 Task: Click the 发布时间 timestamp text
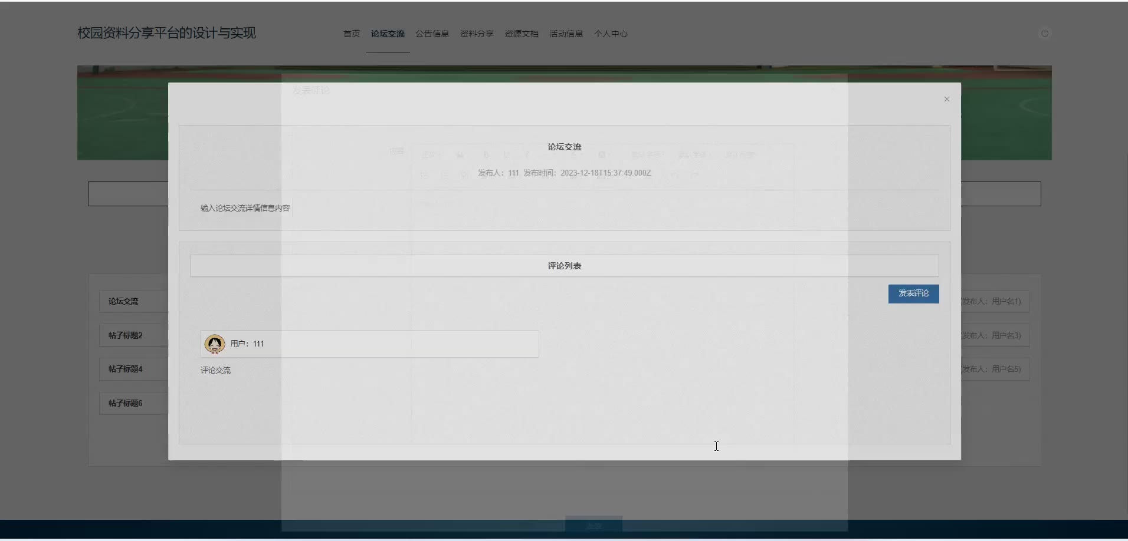pyautogui.click(x=587, y=173)
